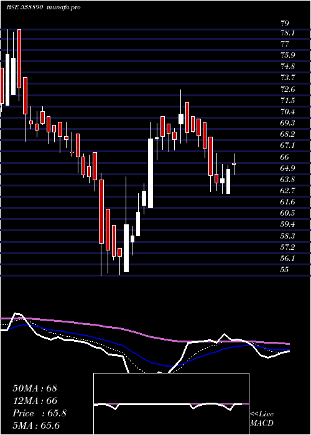The width and height of the screenshot is (311, 435).
Task: Select the 61.6 price axis label
Action: [287, 202]
